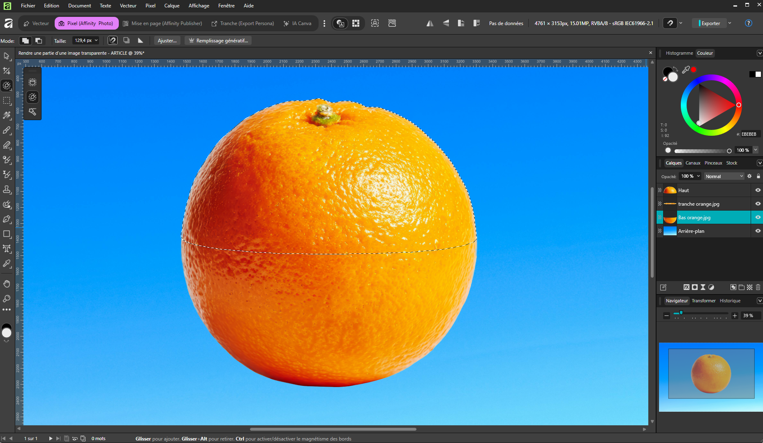Image resolution: width=763 pixels, height=443 pixels.
Task: Hide the Arrière-plan layer
Action: (758, 231)
